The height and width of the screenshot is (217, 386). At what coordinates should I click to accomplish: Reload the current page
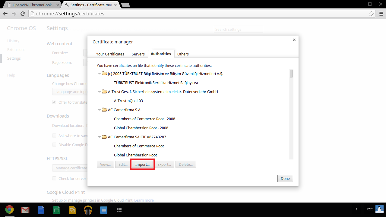[x=23, y=14]
